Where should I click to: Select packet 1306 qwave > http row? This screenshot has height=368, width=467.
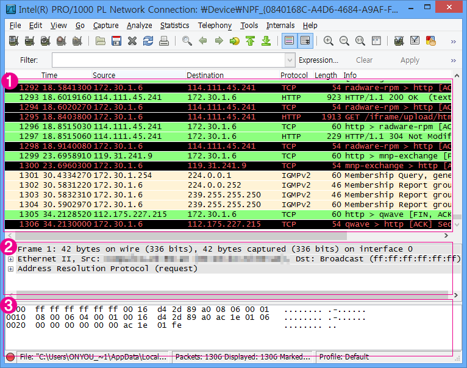point(228,224)
